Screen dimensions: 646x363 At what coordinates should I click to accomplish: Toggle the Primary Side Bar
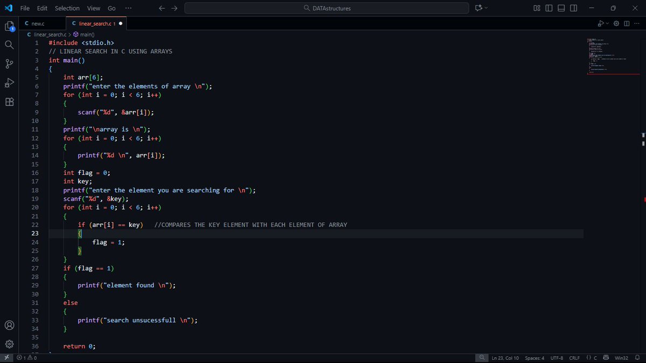pos(549,8)
